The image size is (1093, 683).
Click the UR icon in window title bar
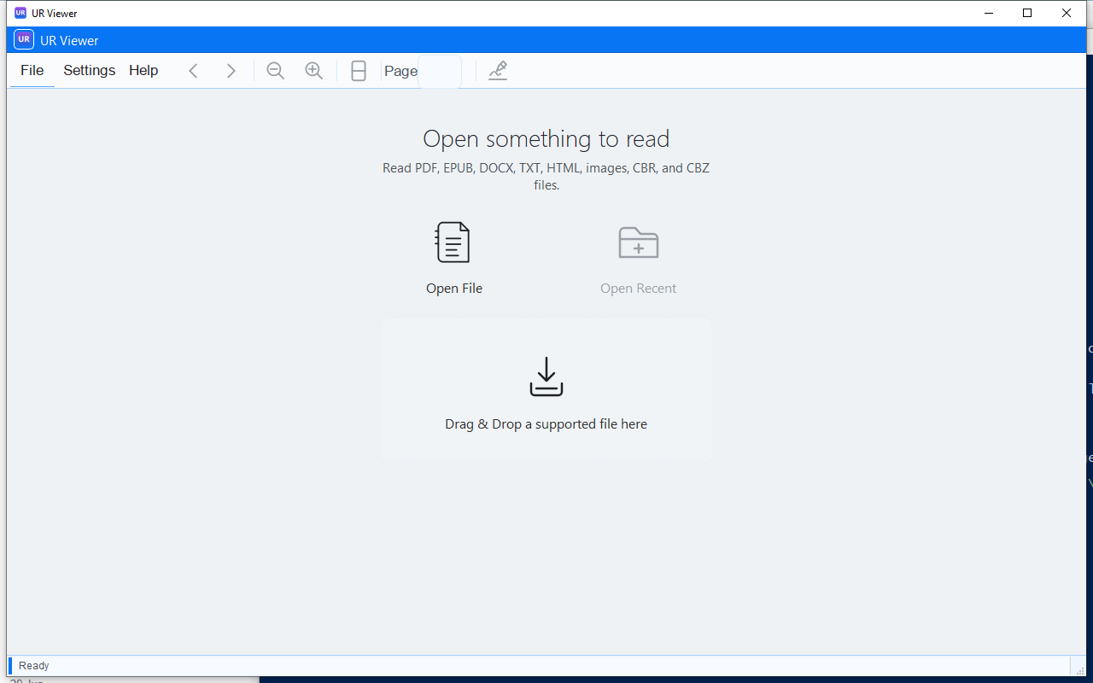click(20, 13)
